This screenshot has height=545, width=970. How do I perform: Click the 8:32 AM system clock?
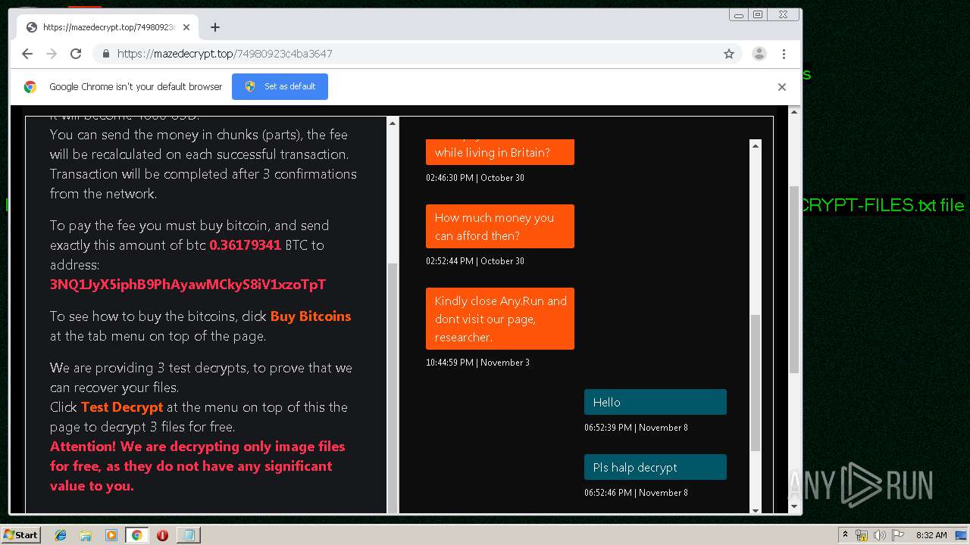click(x=931, y=535)
